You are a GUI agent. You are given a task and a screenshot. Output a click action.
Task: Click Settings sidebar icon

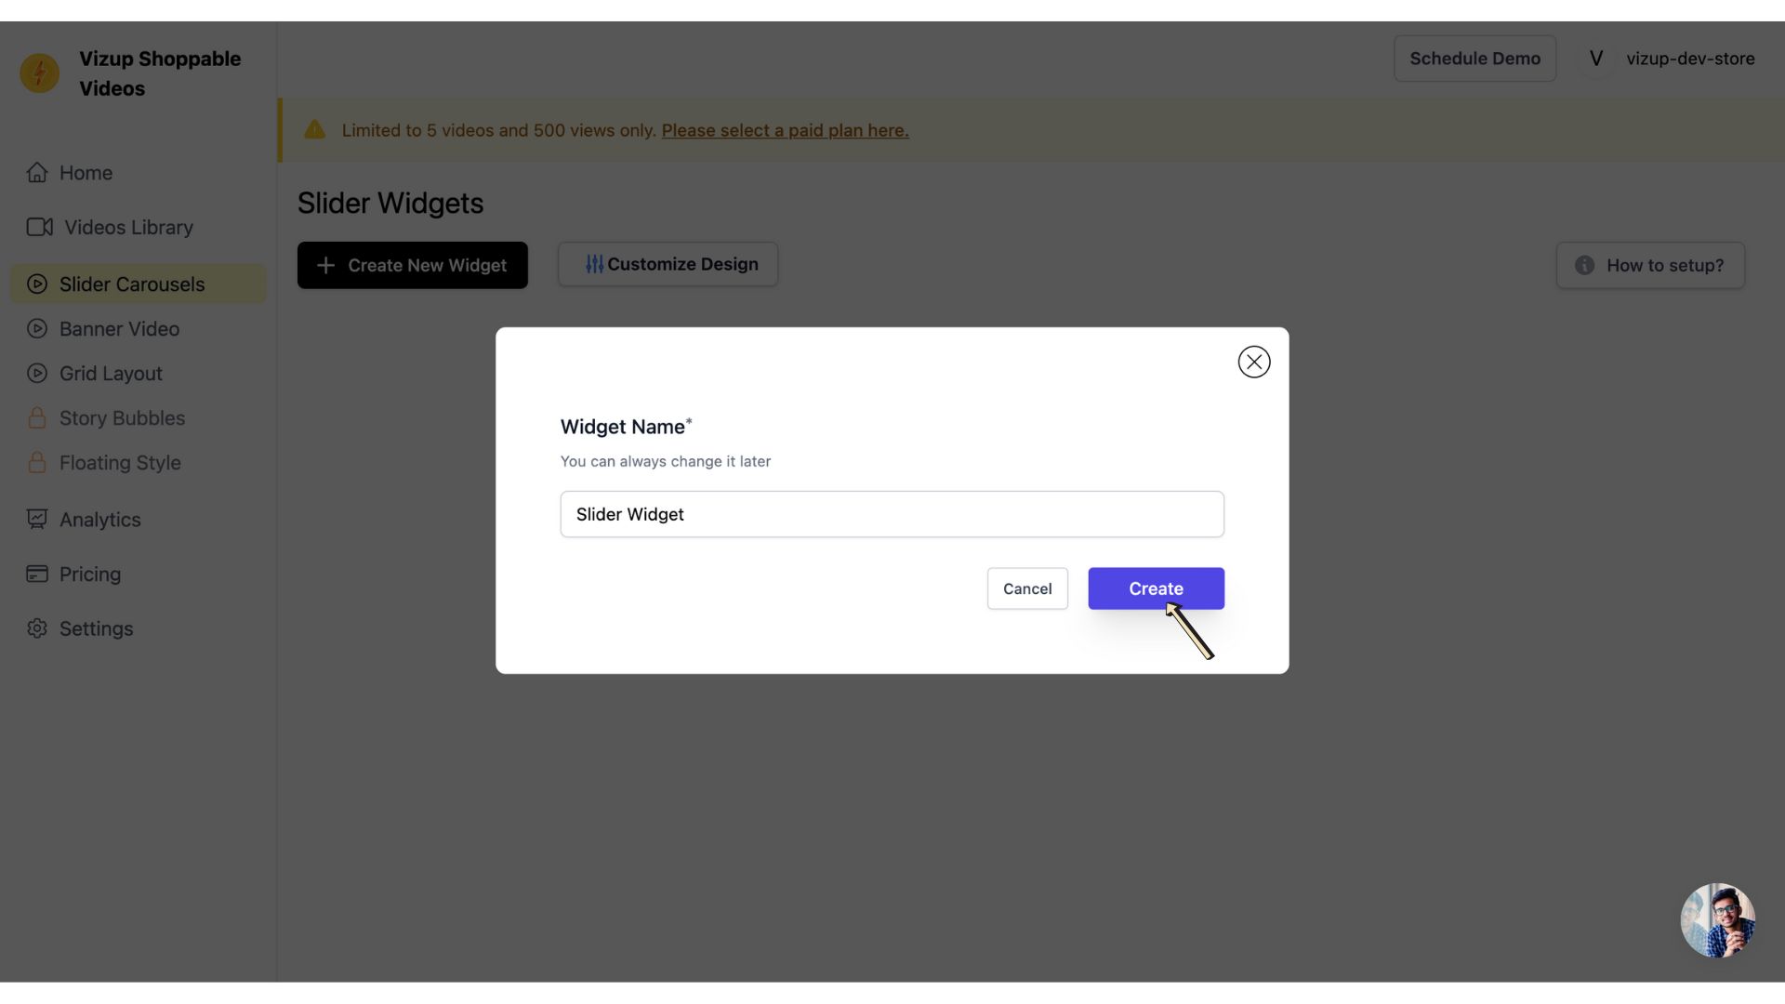tap(35, 627)
